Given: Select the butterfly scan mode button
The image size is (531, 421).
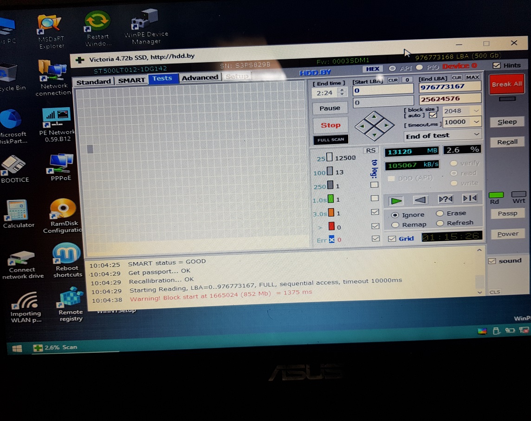Looking at the screenshot, I should [470, 198].
